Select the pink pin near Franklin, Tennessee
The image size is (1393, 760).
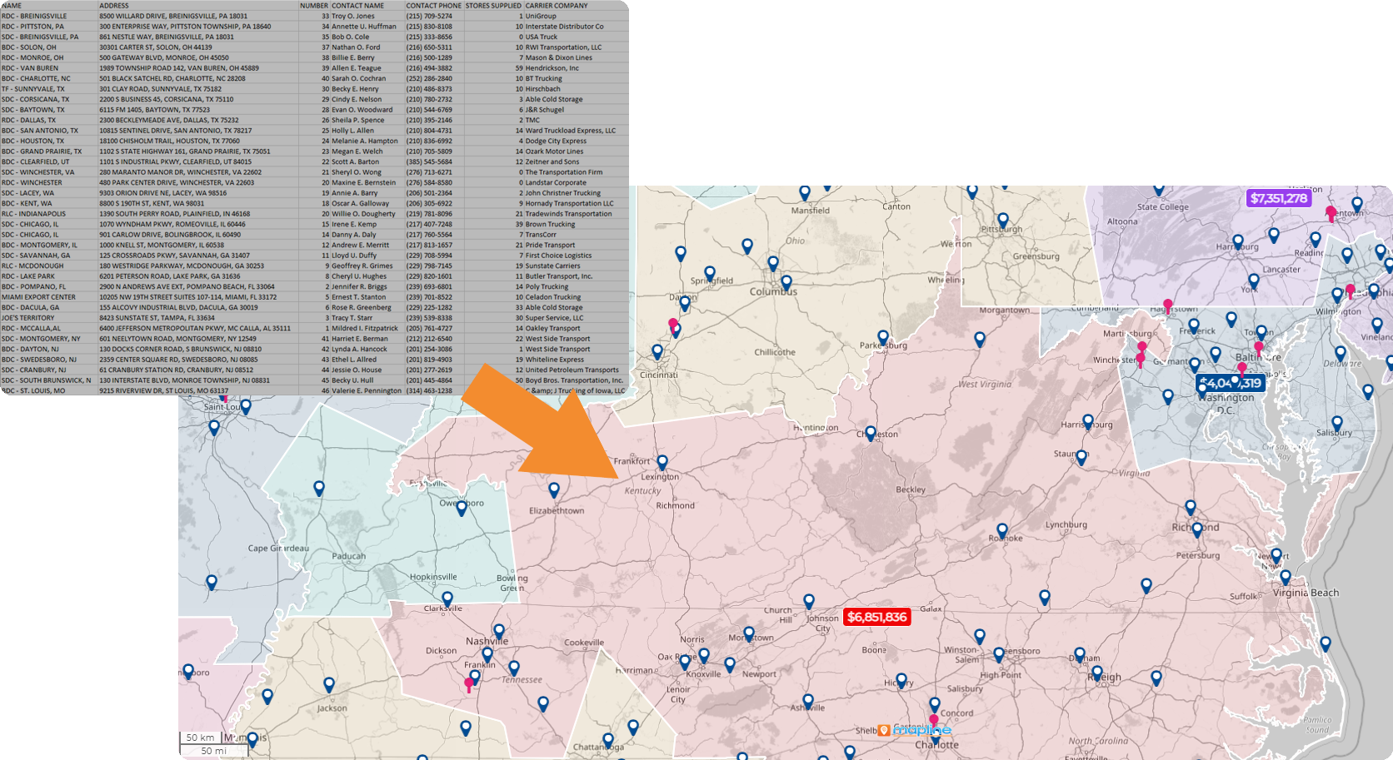pyautogui.click(x=469, y=681)
